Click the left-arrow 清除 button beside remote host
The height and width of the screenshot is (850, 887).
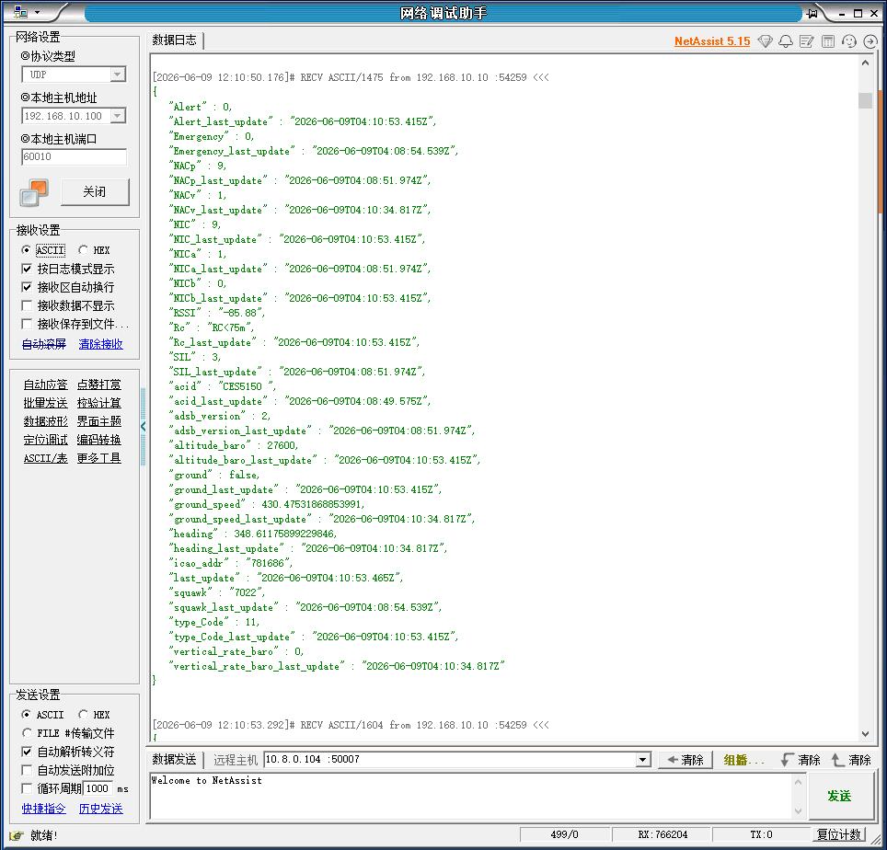pos(685,760)
